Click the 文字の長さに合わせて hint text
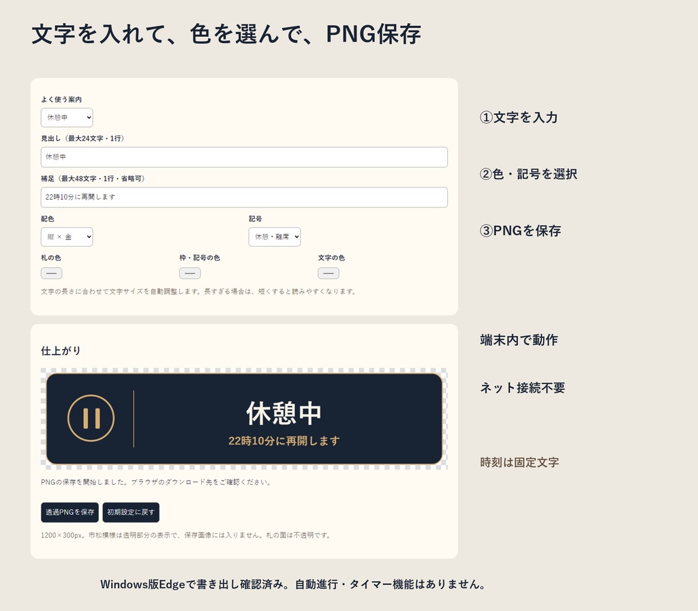698x611 pixels. click(x=199, y=292)
